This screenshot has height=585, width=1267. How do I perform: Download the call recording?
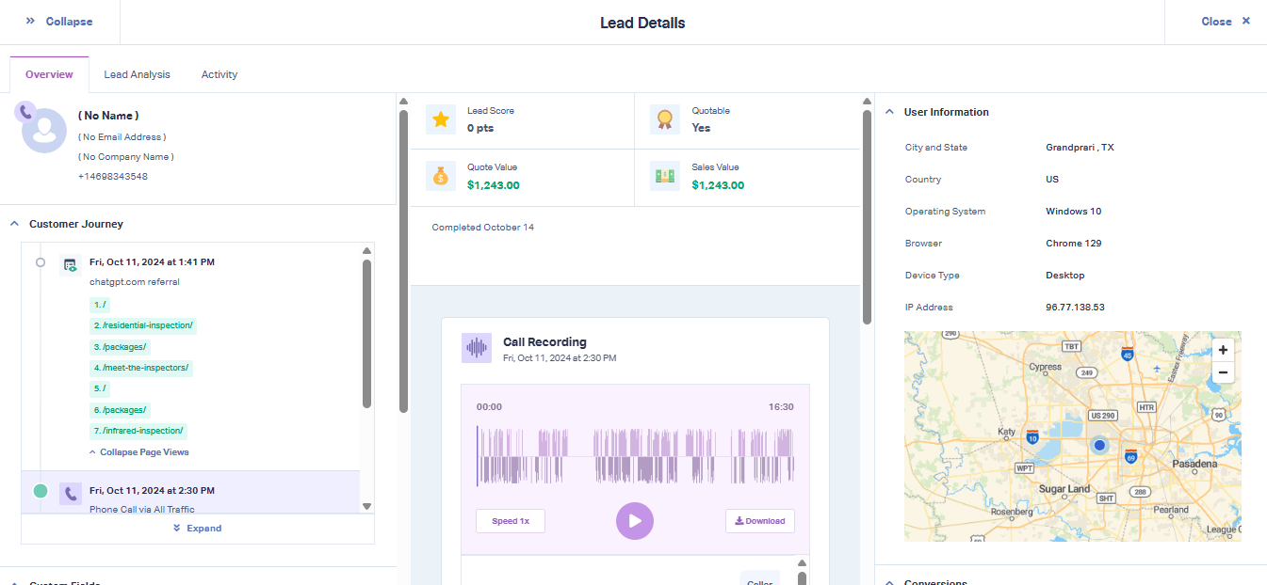coord(760,521)
